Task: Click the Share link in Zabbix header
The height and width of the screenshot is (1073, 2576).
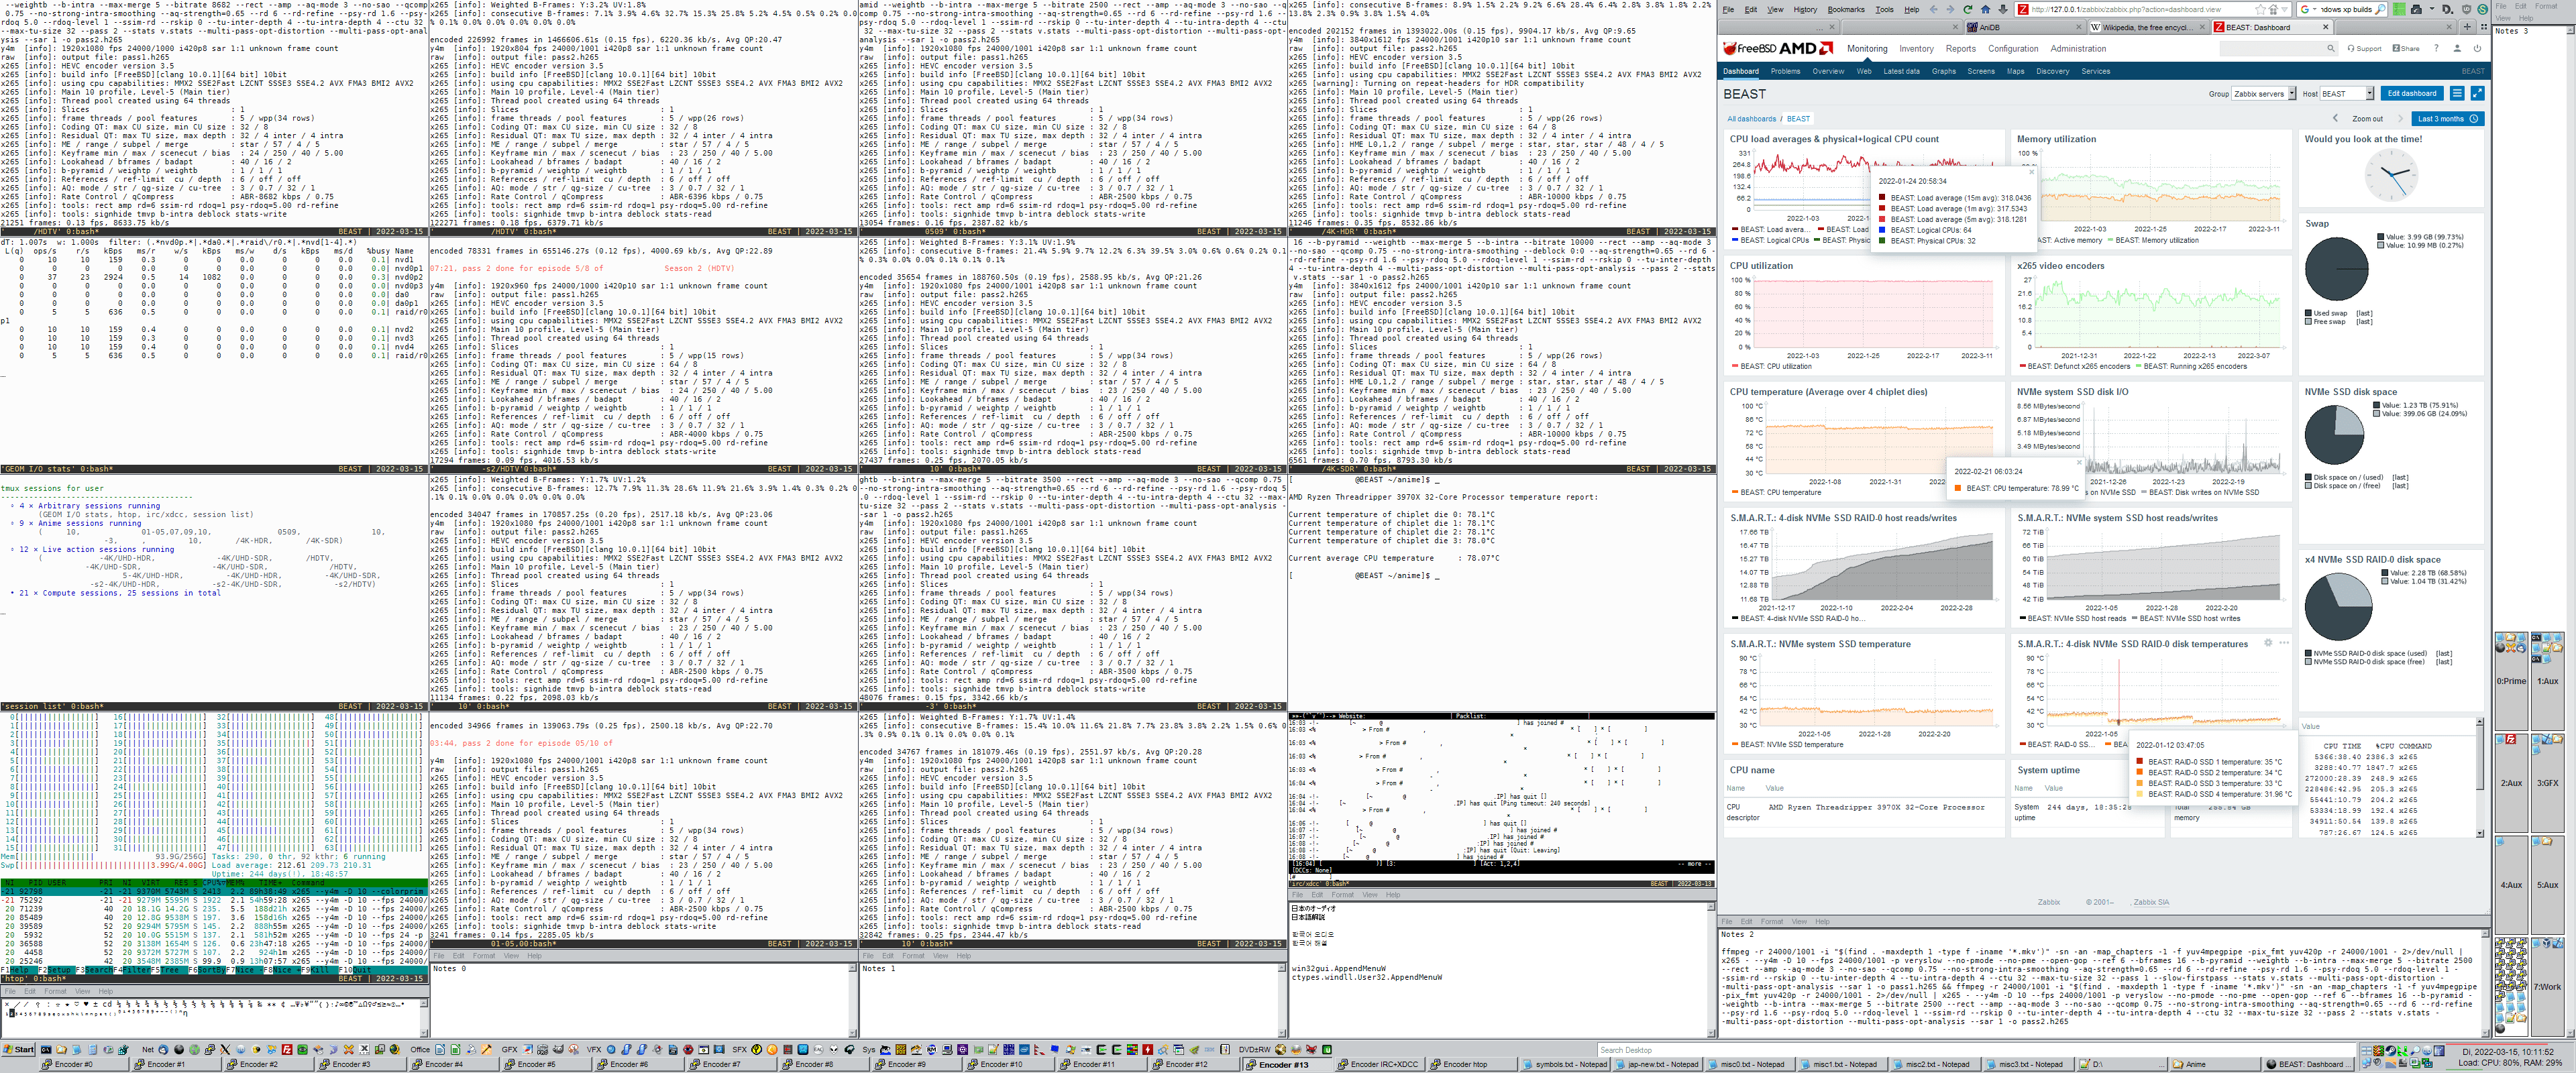Action: 2406,49
